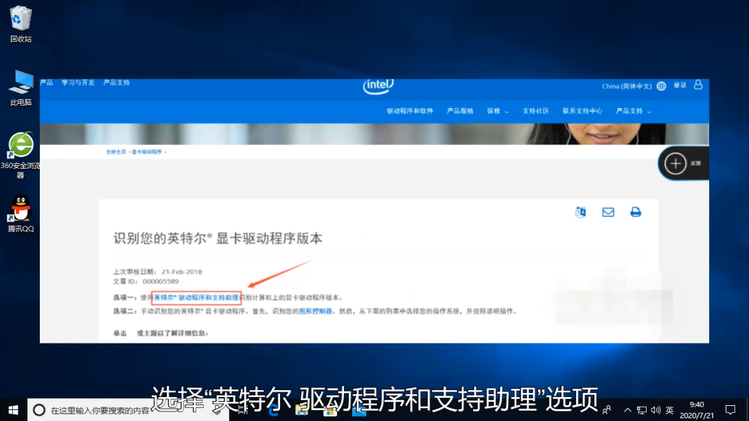
Task: Click the translate page icon
Action: click(x=581, y=213)
